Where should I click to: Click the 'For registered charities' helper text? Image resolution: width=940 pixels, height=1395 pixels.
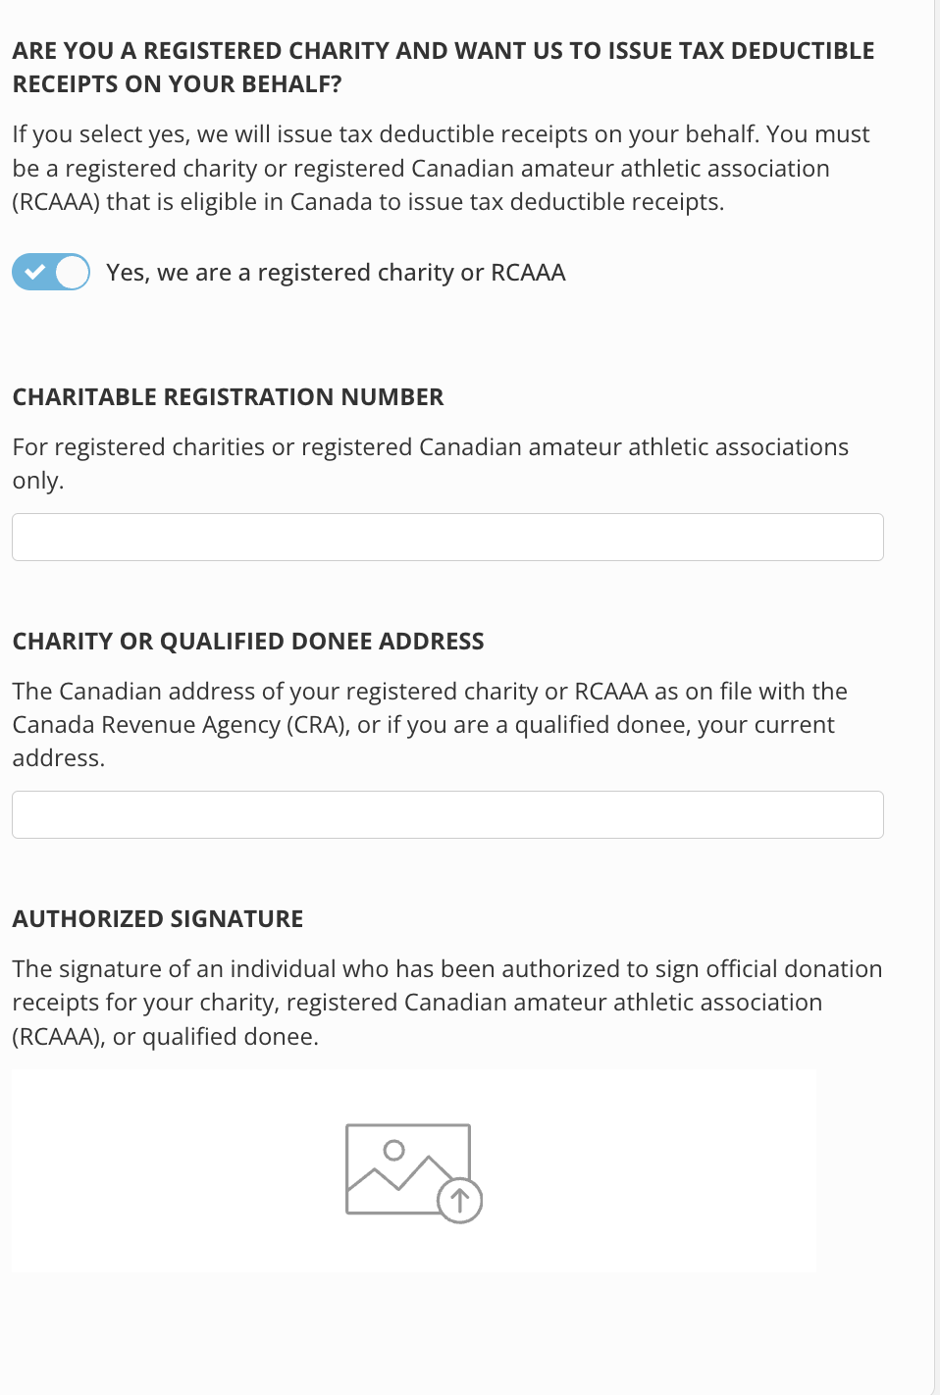click(431, 463)
